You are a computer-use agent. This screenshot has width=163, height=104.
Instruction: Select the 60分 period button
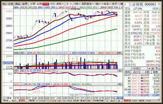46,4
